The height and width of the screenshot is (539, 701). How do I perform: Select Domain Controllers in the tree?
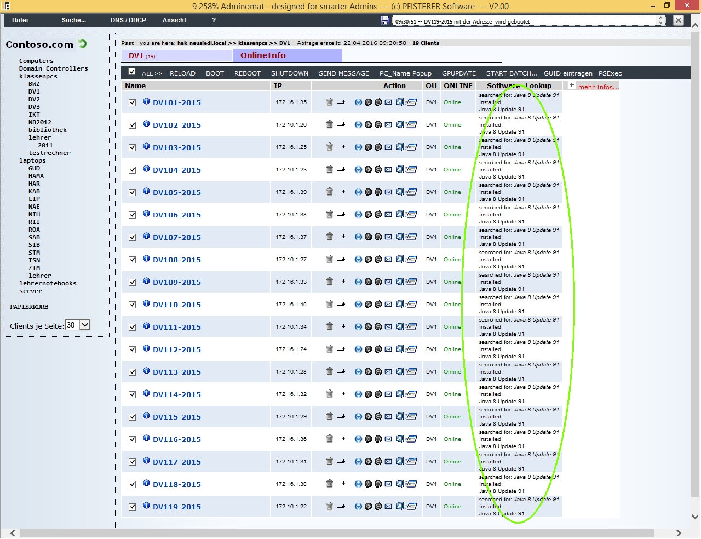click(54, 68)
